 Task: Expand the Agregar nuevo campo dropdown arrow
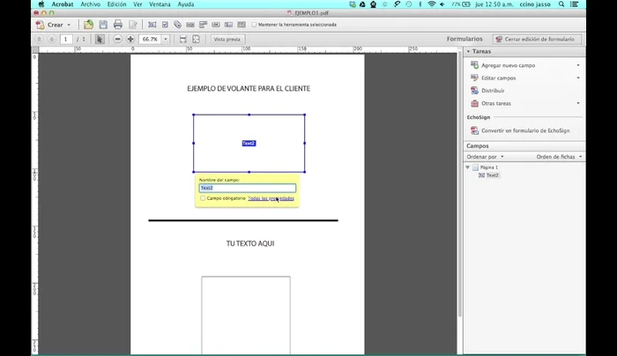click(578, 66)
